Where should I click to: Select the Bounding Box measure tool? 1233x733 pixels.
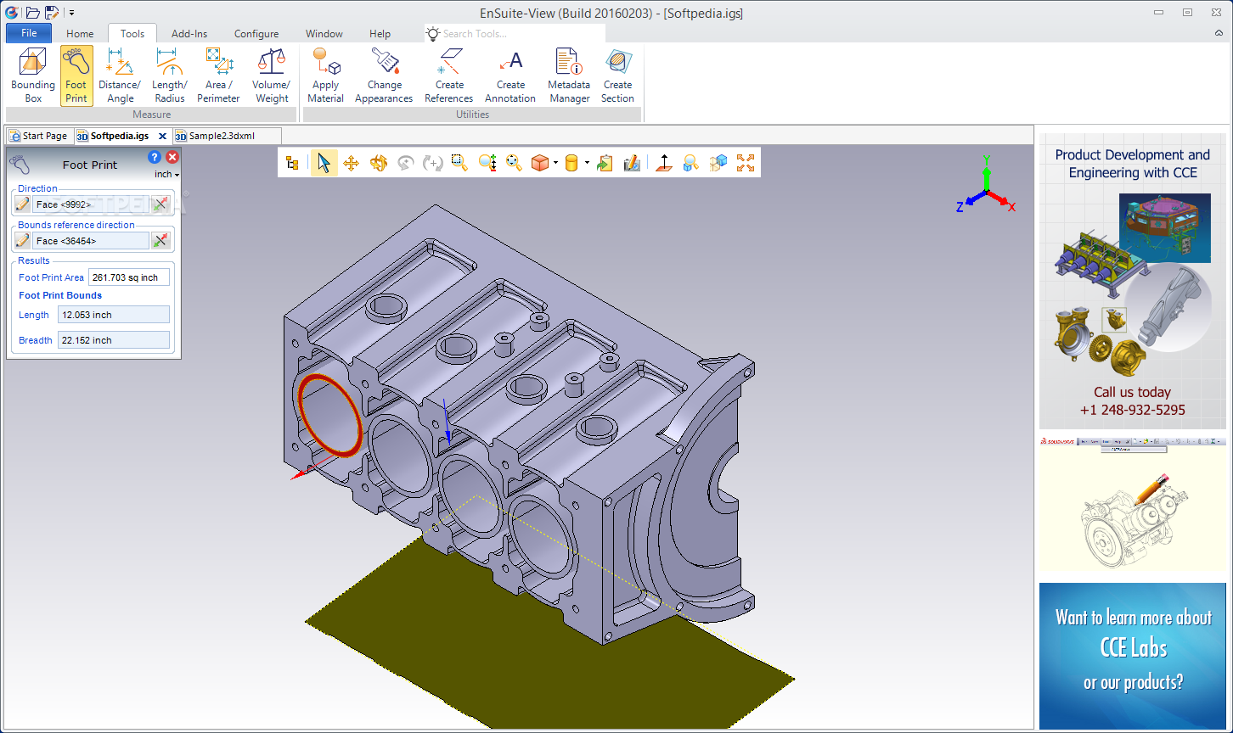tap(33, 76)
